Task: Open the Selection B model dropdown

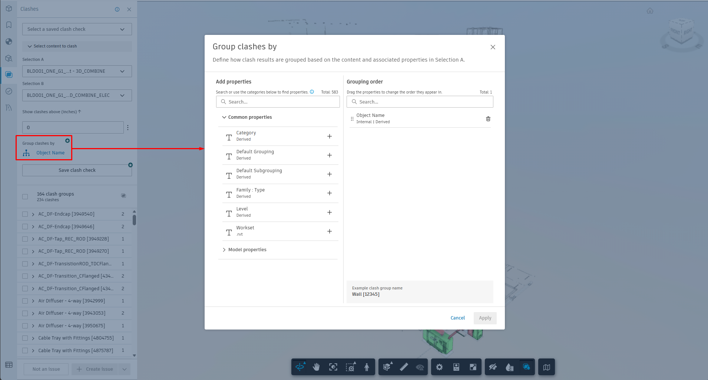Action: click(77, 95)
